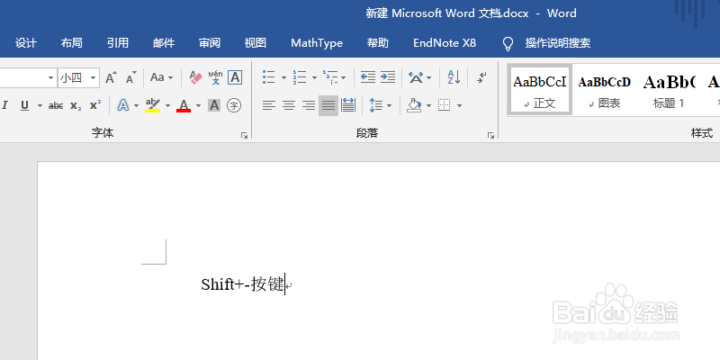Open the 帮助 tab

(x=378, y=43)
